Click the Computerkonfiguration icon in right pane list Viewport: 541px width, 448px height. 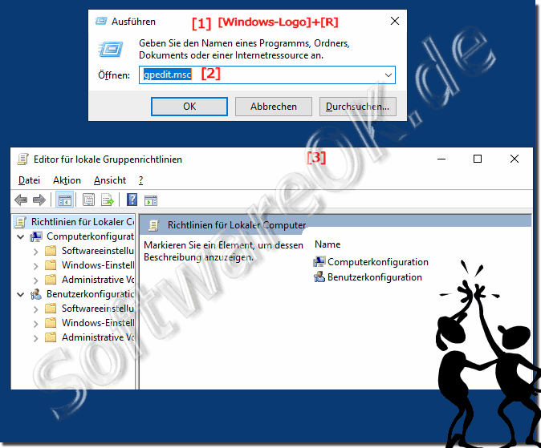(319, 262)
